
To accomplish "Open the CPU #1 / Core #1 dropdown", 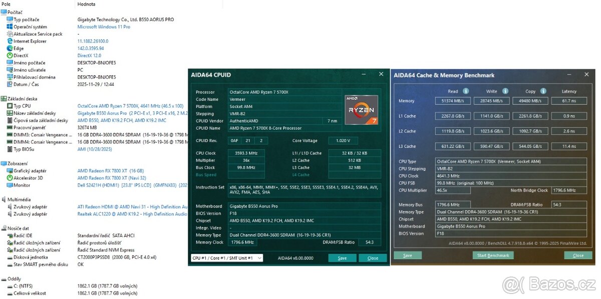I will (225, 258).
